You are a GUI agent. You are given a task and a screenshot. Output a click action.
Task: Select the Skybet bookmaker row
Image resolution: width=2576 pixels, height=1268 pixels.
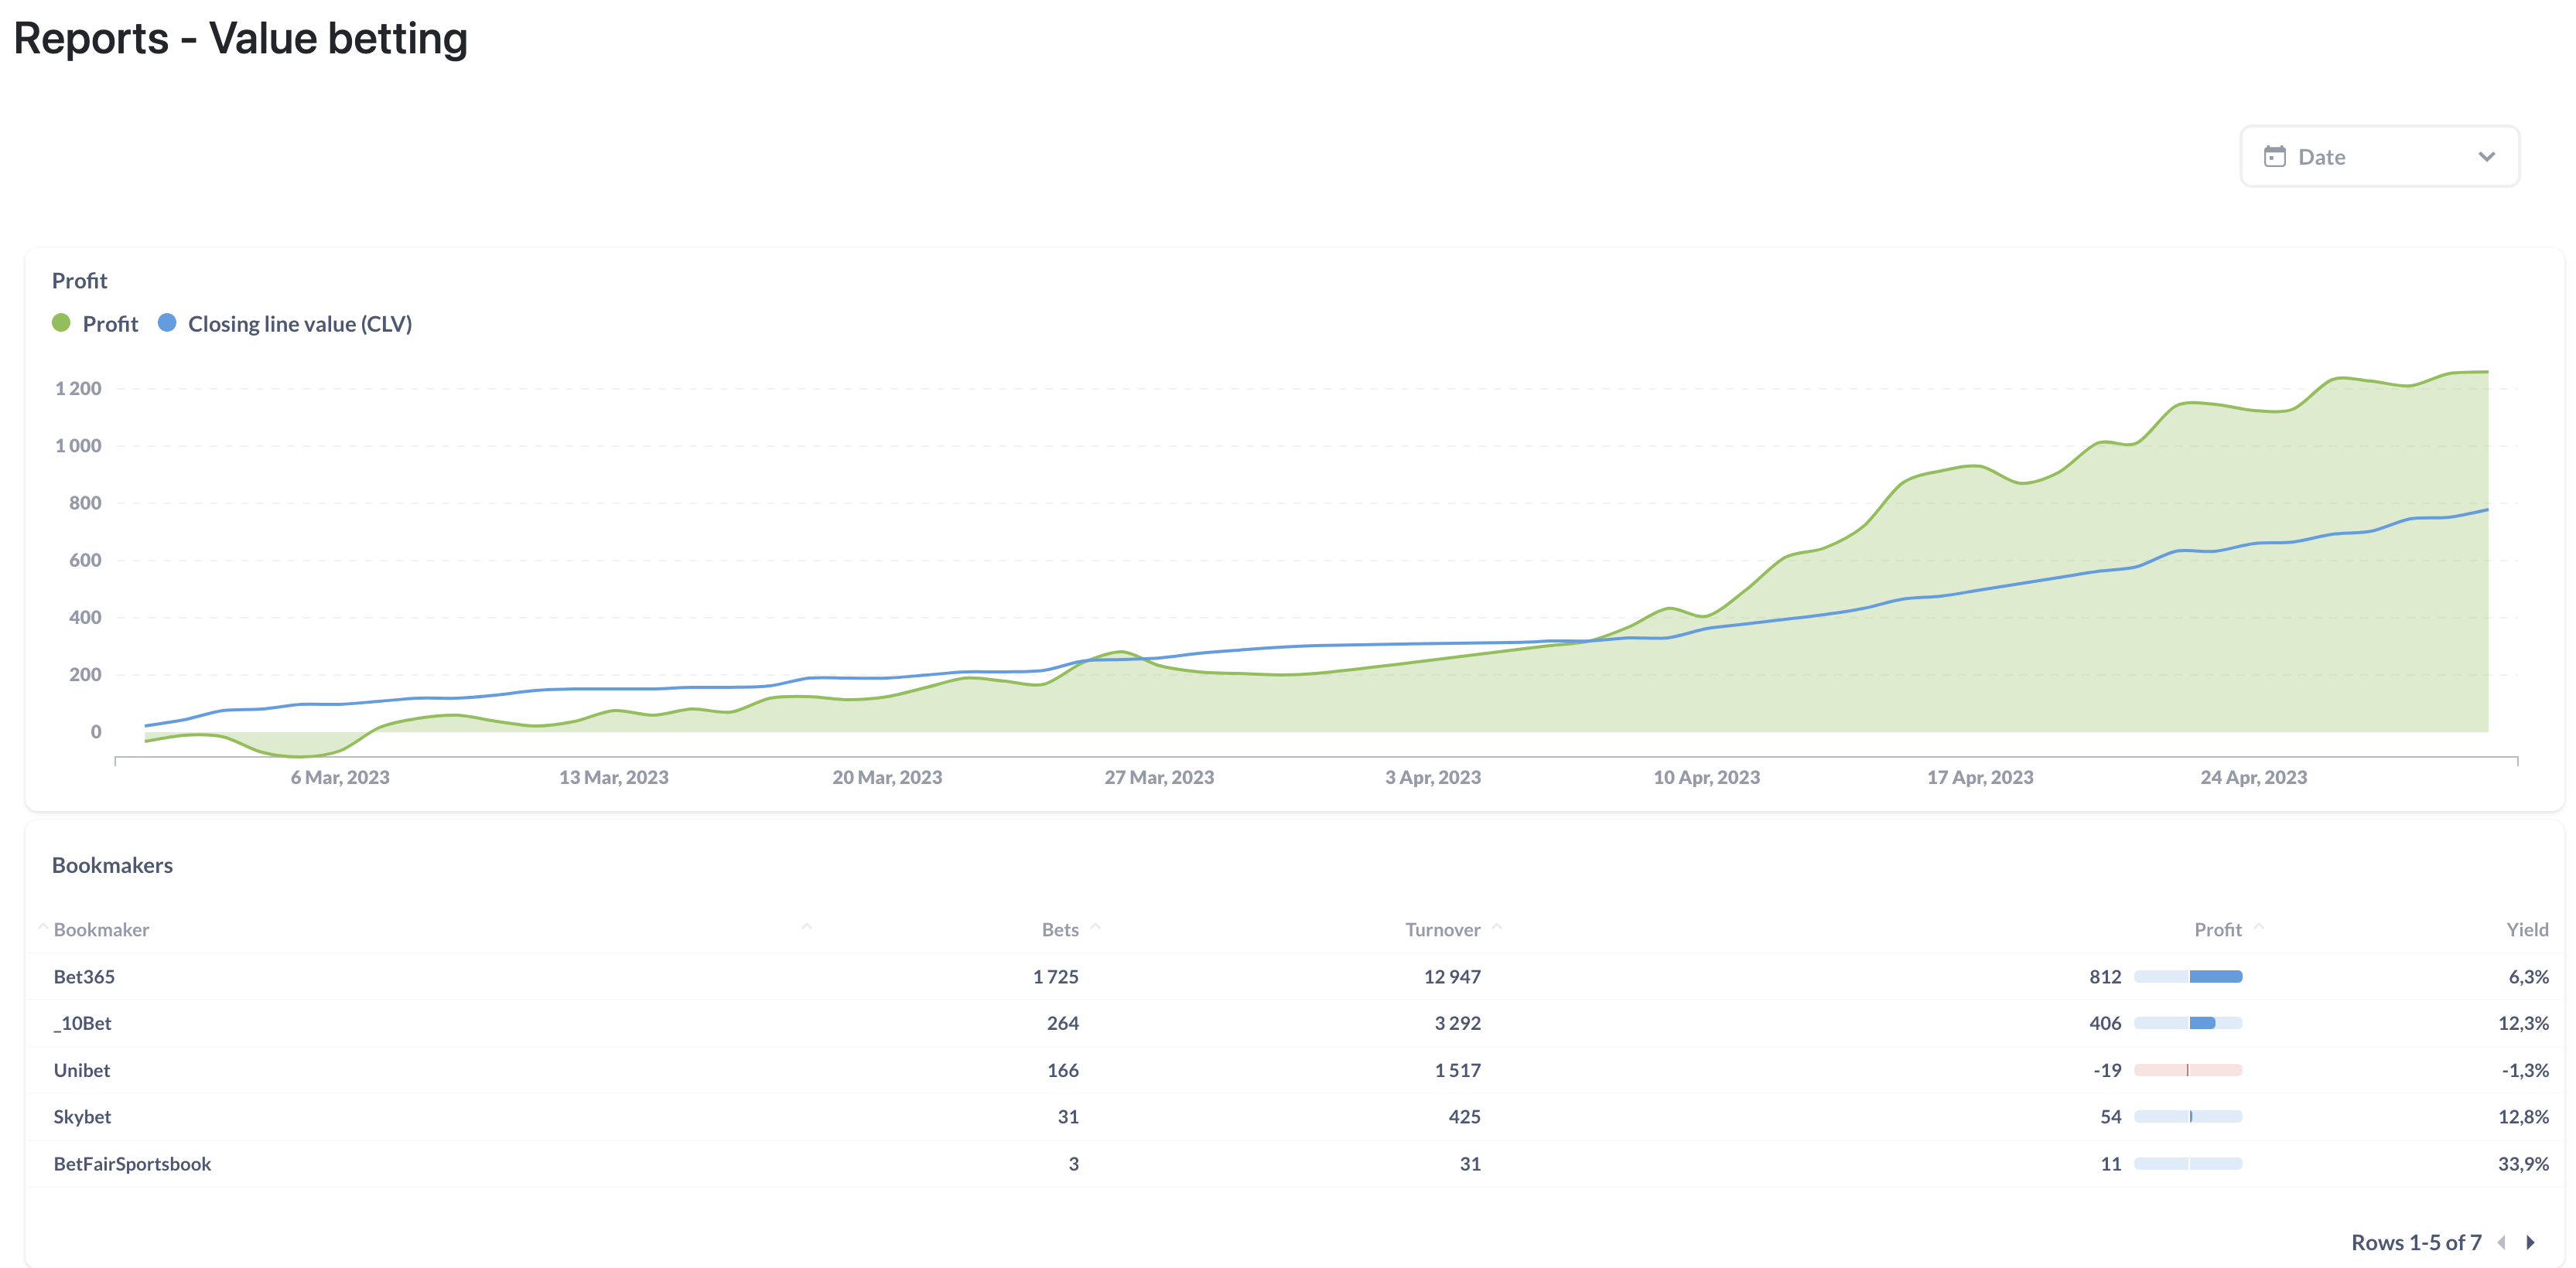1294,1117
